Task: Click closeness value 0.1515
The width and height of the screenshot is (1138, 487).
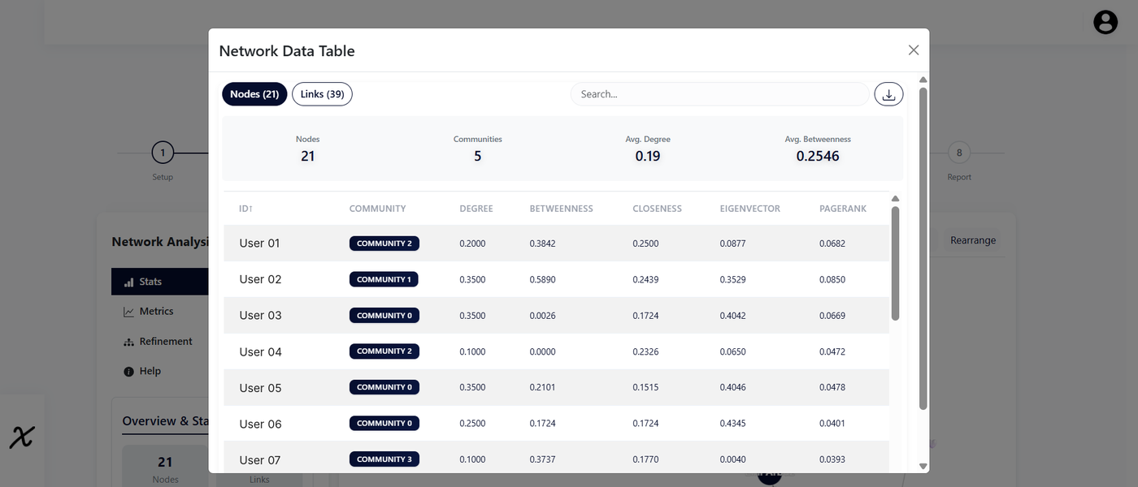Action: click(645, 388)
